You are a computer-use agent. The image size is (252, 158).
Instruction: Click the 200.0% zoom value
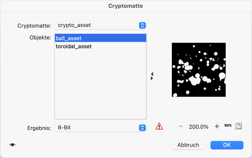tap(199, 127)
